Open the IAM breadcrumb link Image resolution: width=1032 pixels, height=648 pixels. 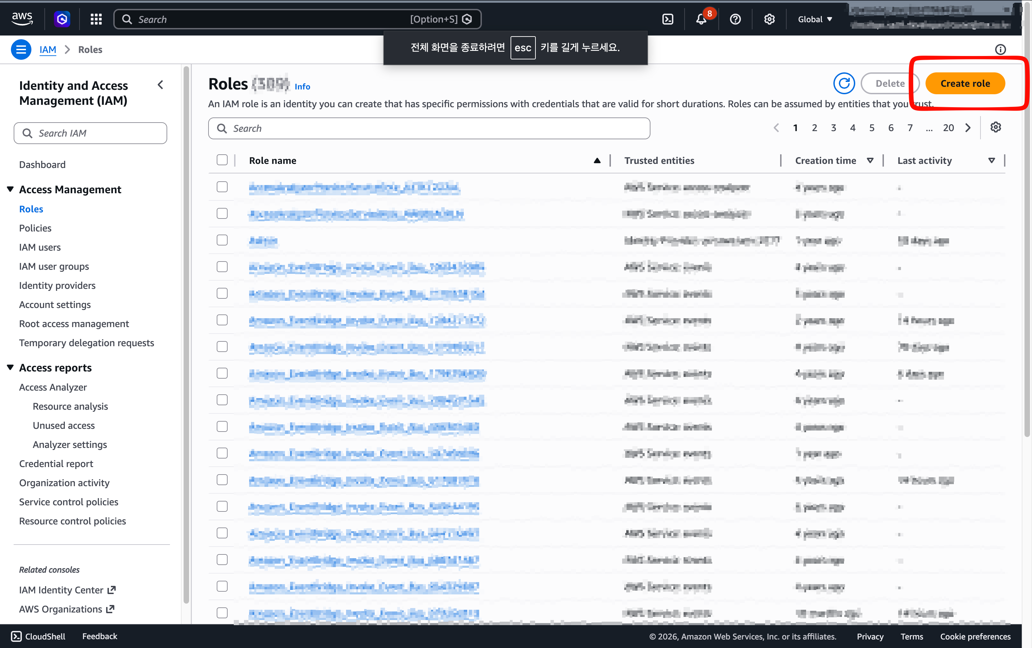47,50
